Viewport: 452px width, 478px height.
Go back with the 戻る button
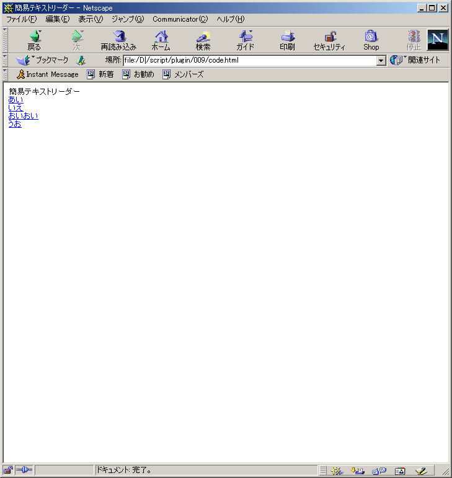[x=35, y=40]
